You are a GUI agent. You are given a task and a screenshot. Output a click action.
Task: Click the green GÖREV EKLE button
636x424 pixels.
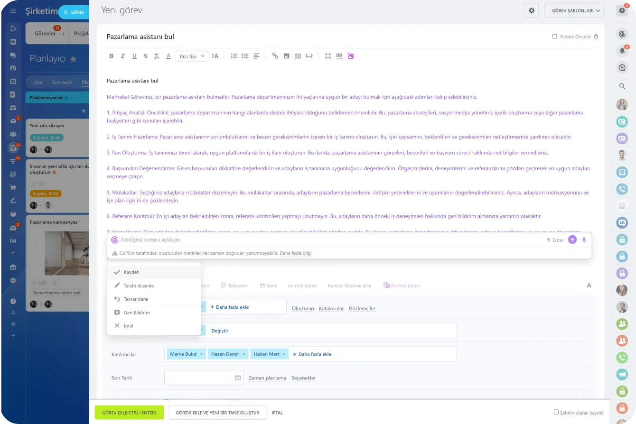[129, 412]
